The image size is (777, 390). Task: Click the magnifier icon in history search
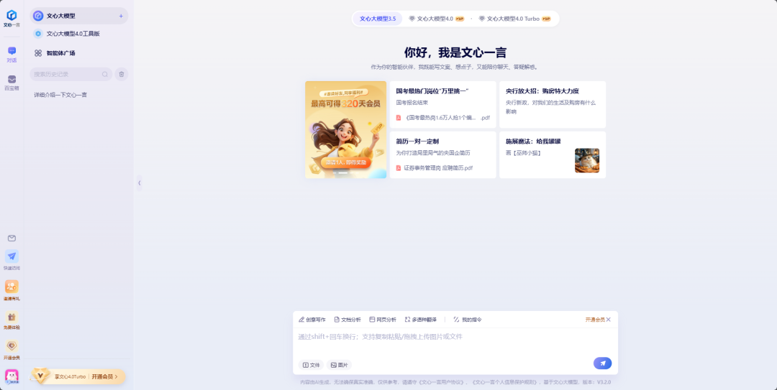click(x=105, y=74)
